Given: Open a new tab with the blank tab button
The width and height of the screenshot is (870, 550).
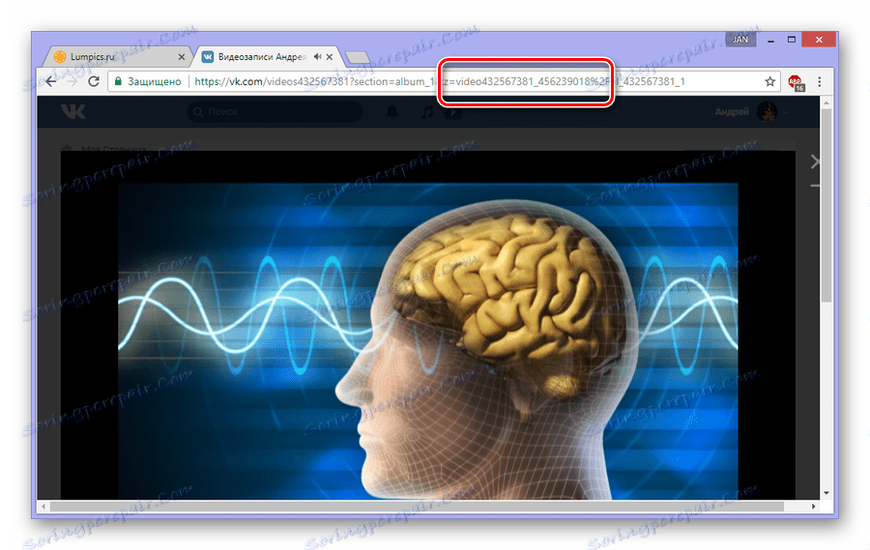Looking at the screenshot, I should pyautogui.click(x=357, y=57).
